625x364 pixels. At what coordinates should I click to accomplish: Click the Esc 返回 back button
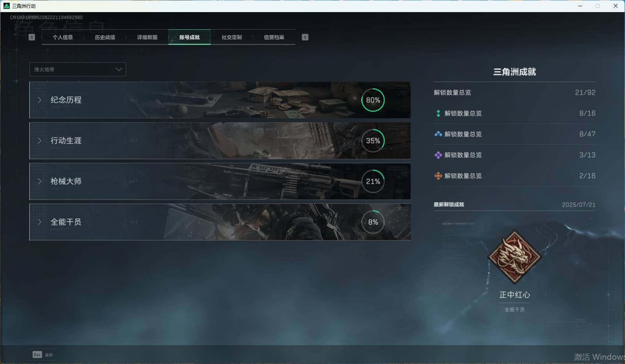43,355
